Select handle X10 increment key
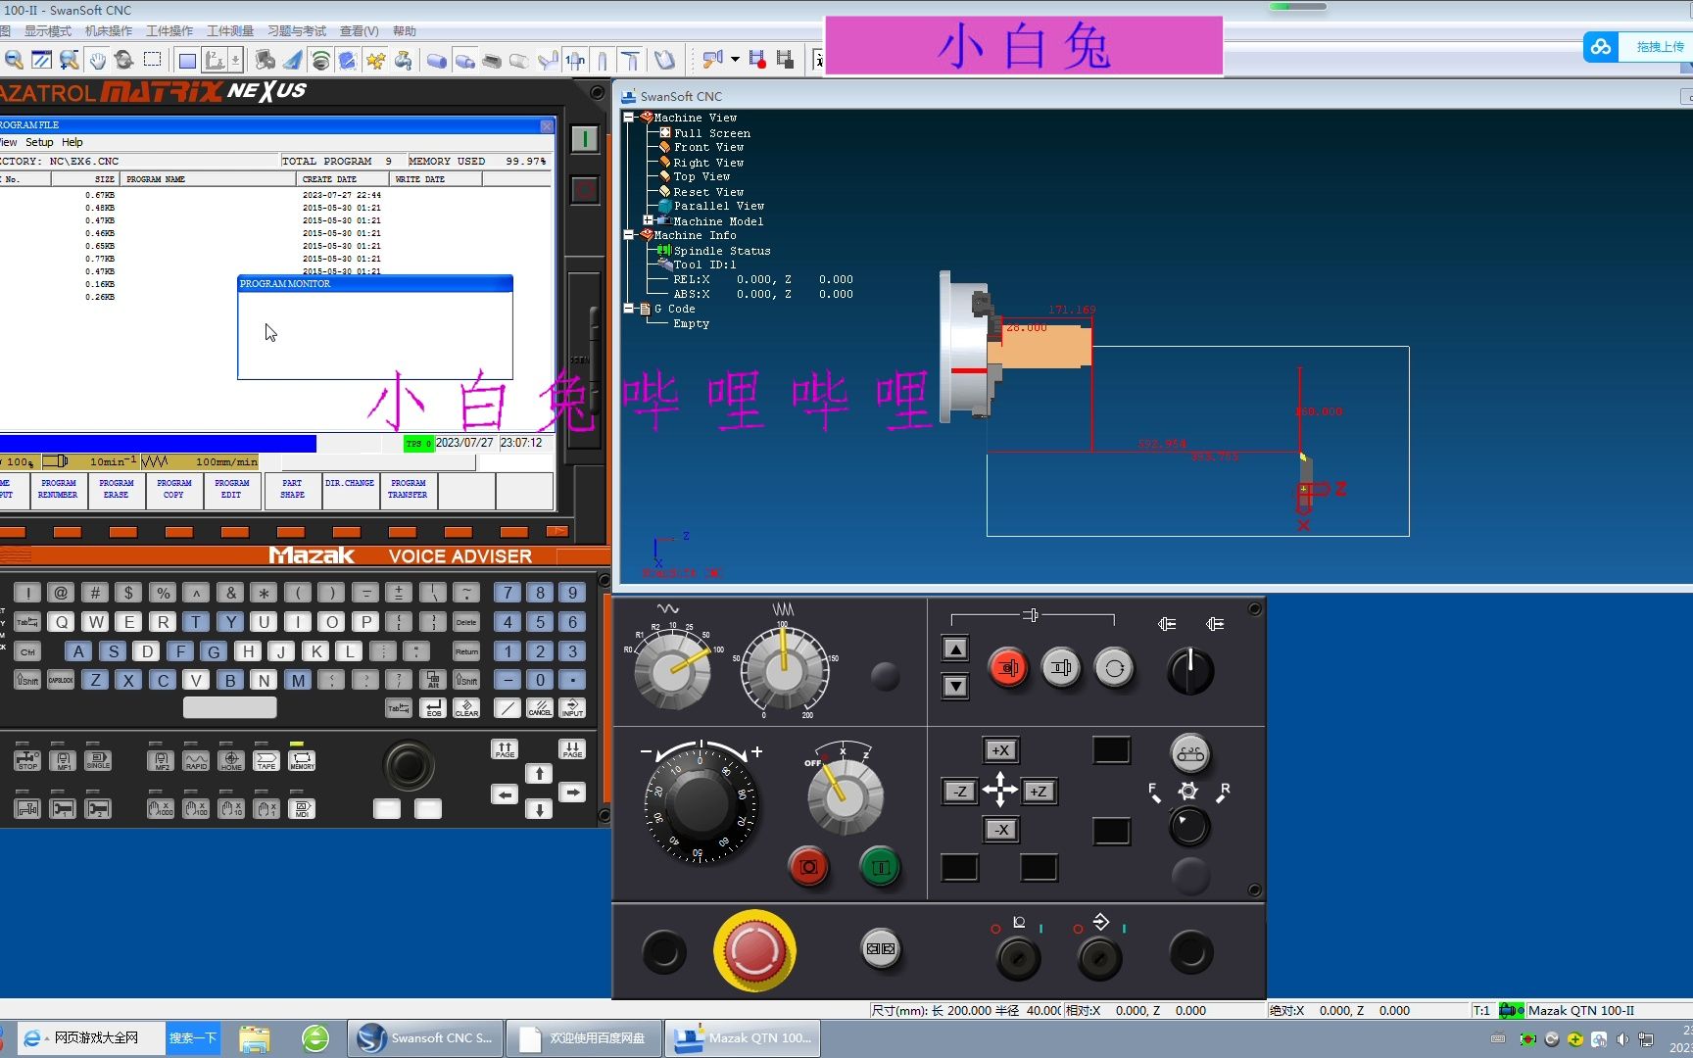Screen dimensions: 1693x1058 231,808
